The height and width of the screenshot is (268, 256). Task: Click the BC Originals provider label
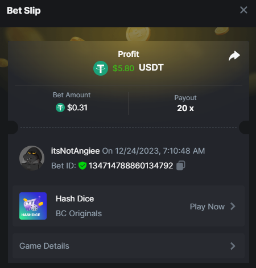pyautogui.click(x=79, y=213)
